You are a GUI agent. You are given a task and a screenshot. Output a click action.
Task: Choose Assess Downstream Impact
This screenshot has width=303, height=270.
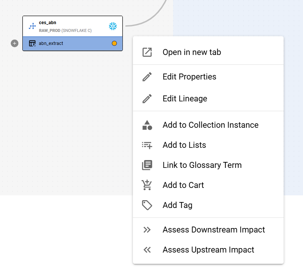coord(214,230)
